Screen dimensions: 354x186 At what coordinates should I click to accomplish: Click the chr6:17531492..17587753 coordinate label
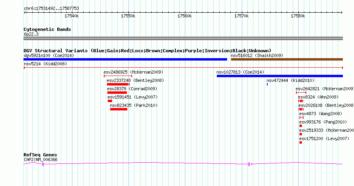coord(51,8)
